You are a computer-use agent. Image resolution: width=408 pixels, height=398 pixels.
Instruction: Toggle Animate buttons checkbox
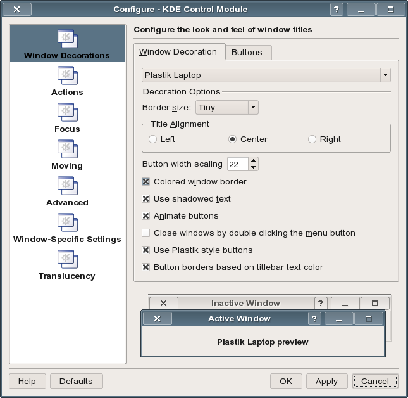click(x=145, y=216)
